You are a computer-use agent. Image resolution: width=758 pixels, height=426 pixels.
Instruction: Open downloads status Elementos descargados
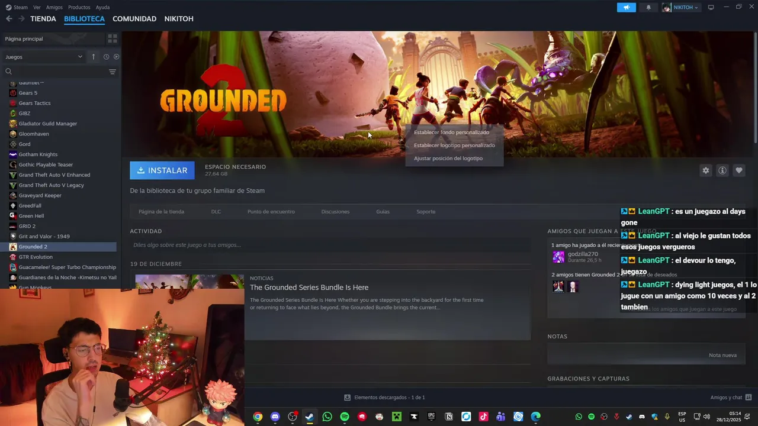click(384, 398)
